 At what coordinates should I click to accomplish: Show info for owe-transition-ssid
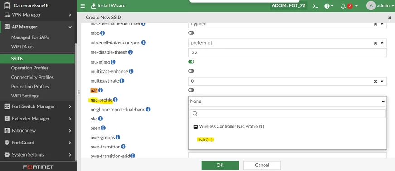click(133, 156)
